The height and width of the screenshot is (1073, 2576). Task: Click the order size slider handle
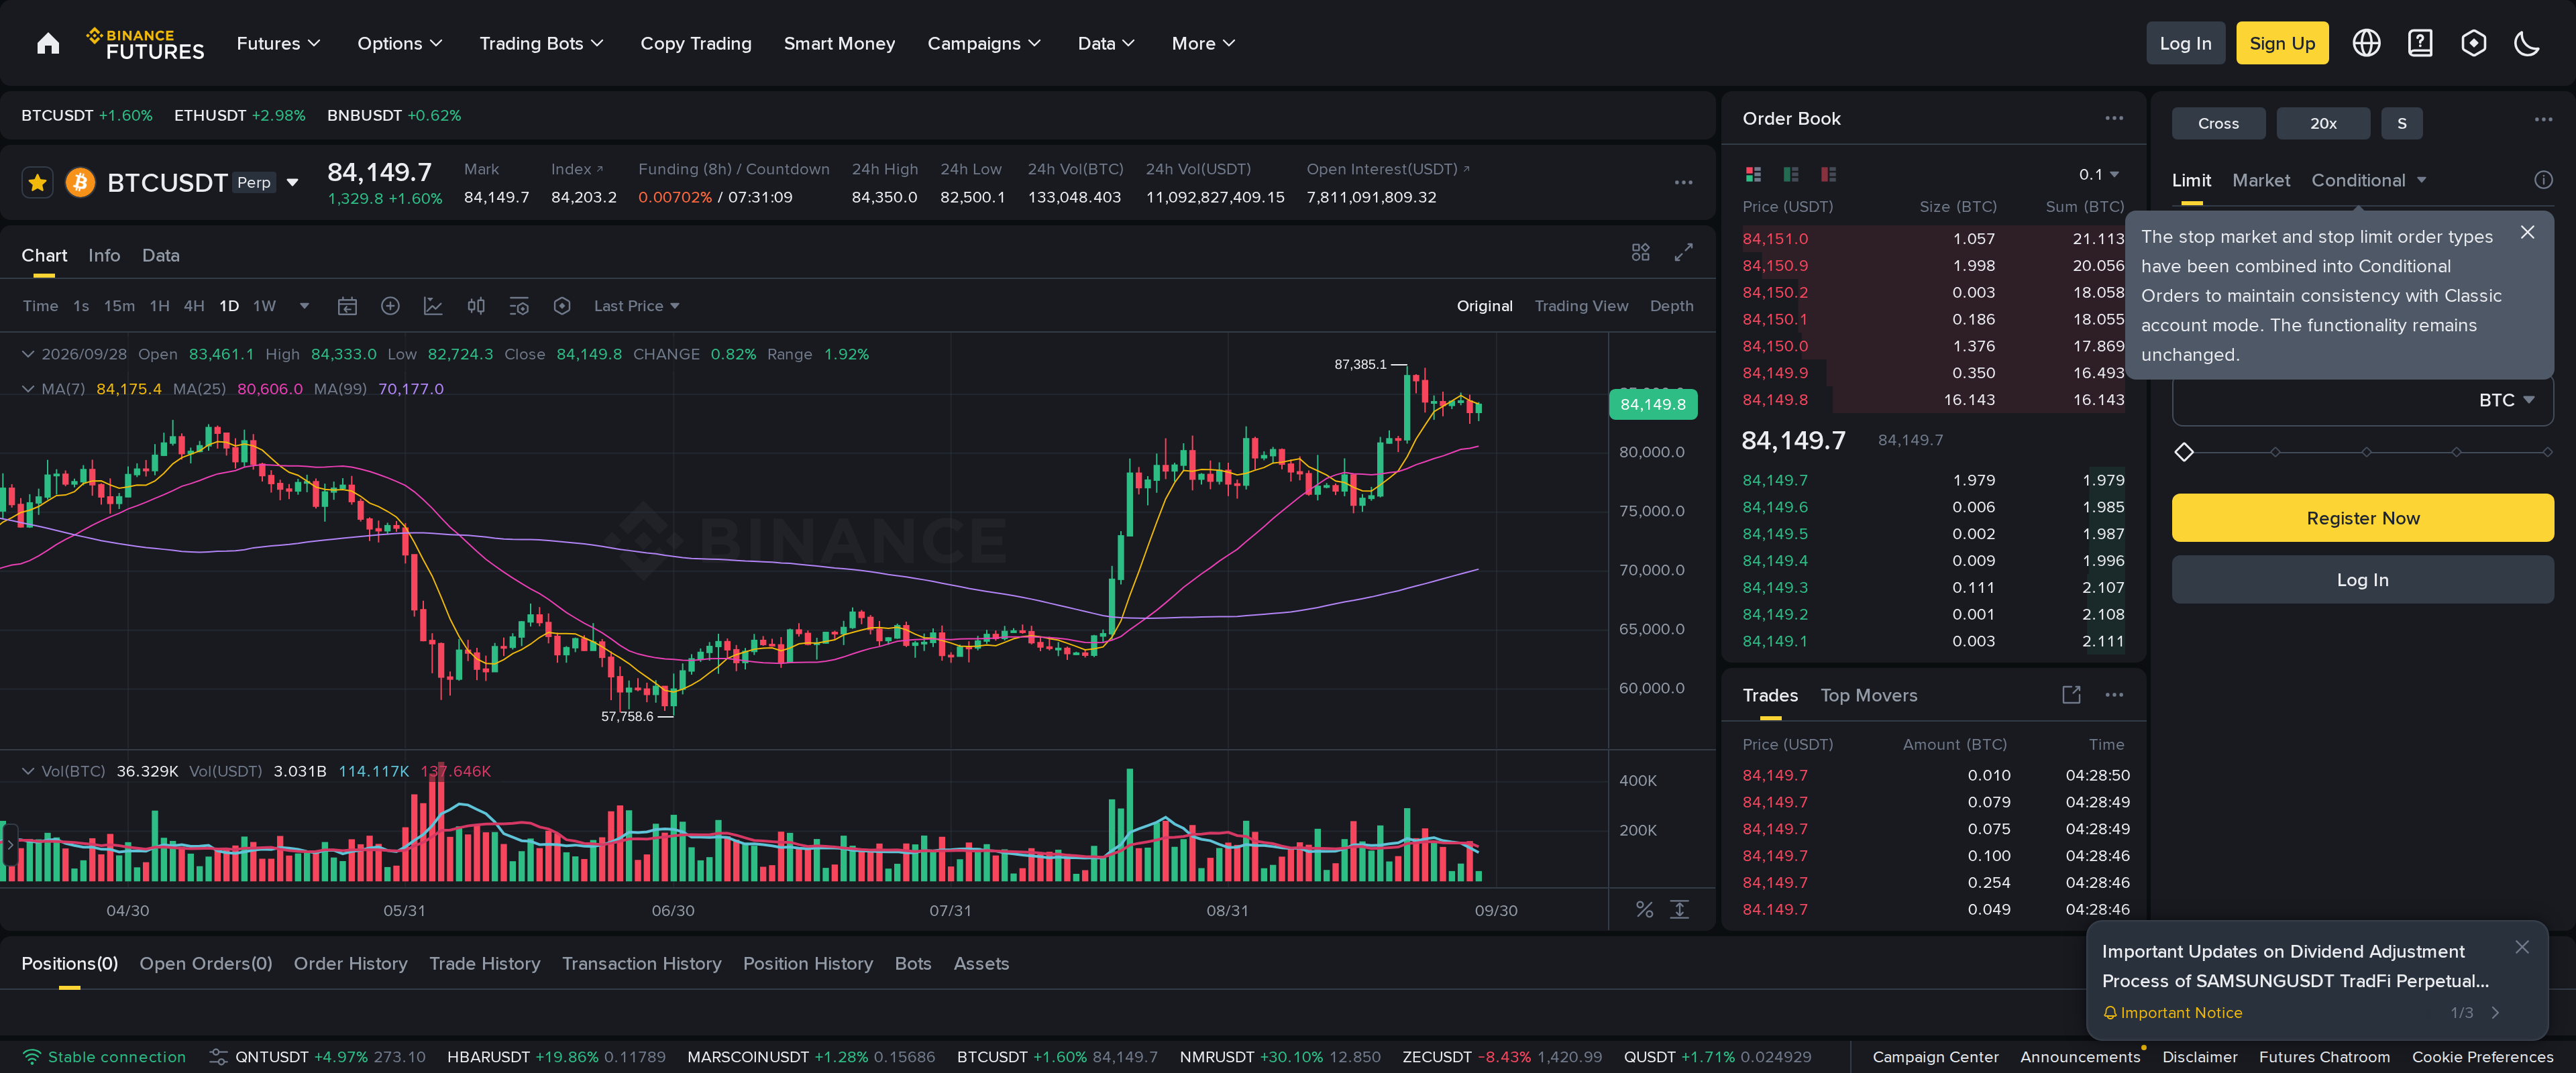coord(2184,452)
